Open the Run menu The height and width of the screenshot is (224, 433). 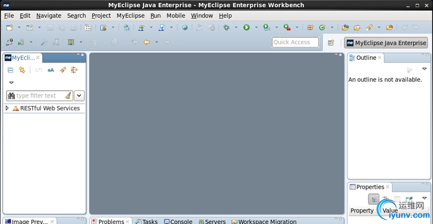pos(155,16)
